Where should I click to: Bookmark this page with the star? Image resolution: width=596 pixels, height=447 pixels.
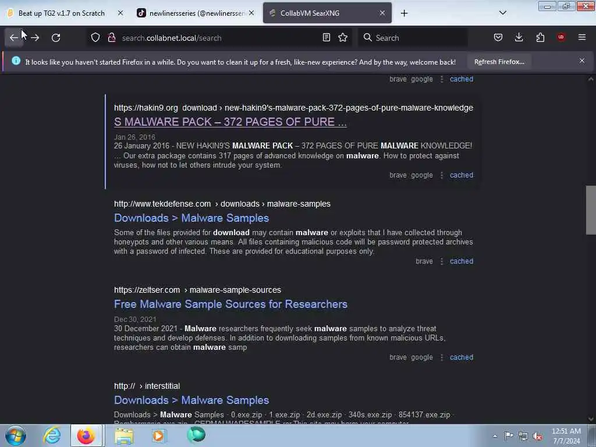click(x=343, y=38)
